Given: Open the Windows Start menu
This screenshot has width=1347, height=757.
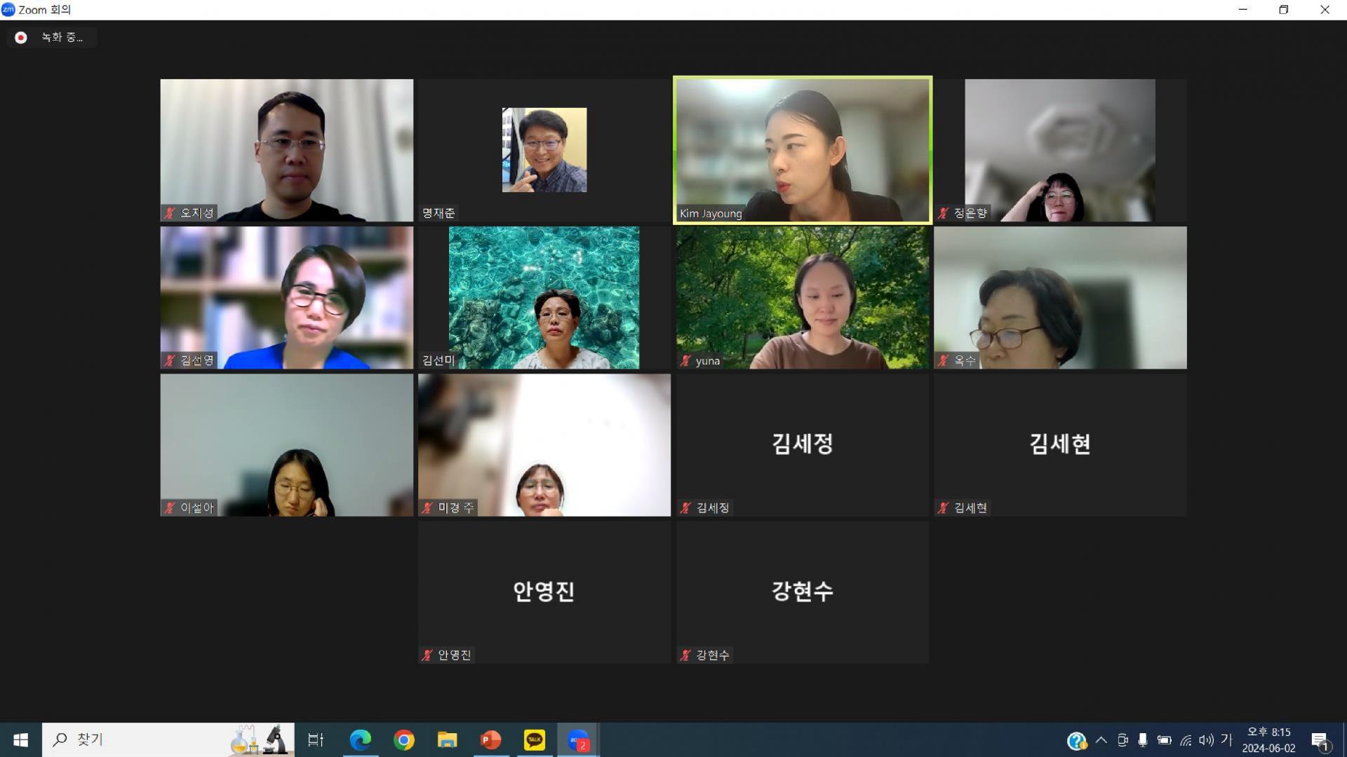Looking at the screenshot, I should coord(20,739).
